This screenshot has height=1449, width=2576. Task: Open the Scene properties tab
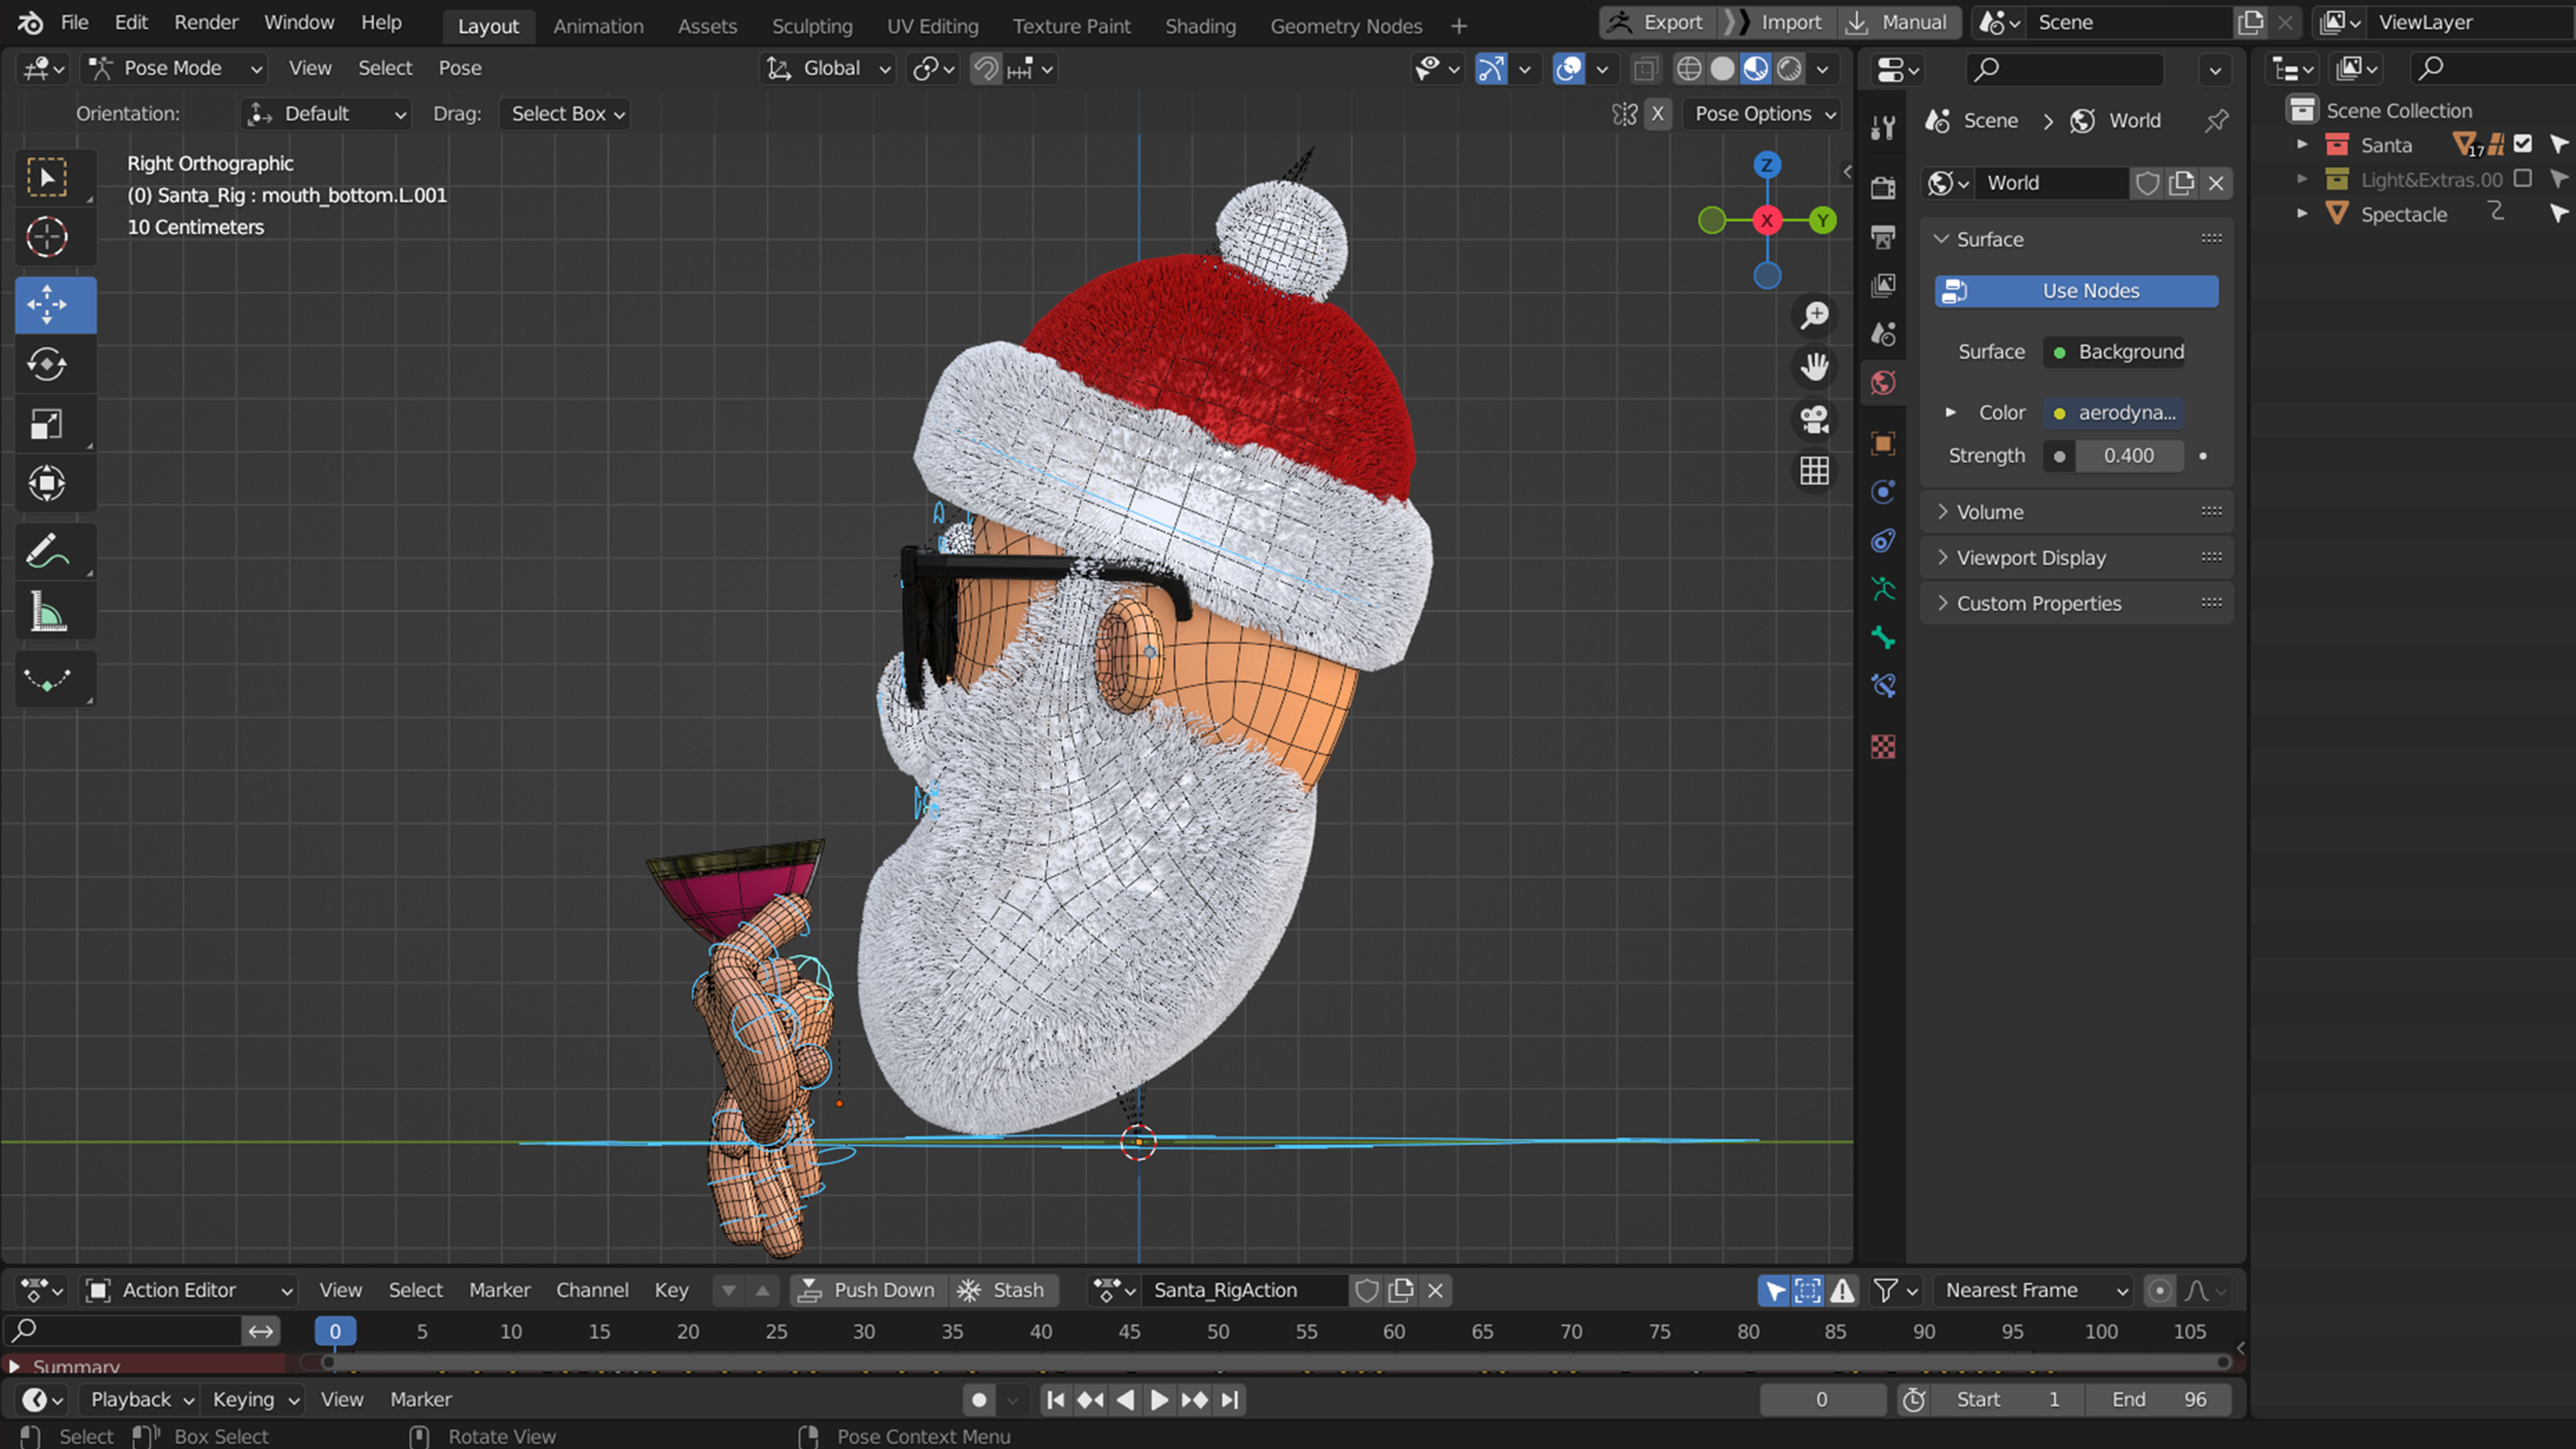[x=1883, y=334]
